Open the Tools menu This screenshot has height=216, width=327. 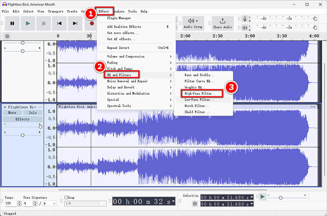(132, 11)
